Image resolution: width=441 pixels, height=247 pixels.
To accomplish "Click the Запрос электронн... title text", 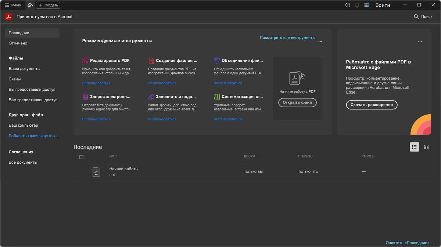I will tap(110, 97).
